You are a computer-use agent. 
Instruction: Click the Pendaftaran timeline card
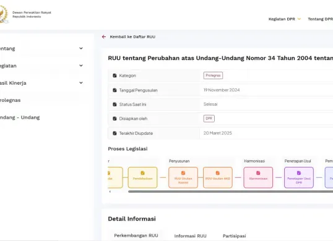142,177
